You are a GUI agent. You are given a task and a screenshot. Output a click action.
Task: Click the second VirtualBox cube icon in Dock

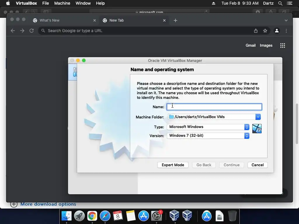[187, 215]
